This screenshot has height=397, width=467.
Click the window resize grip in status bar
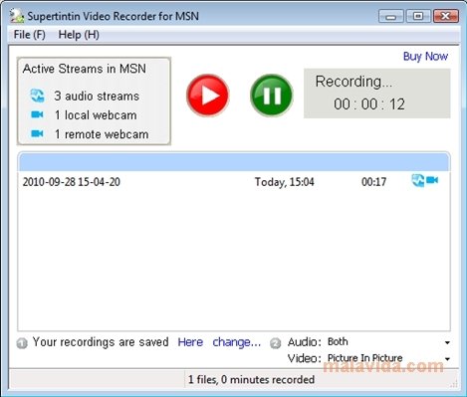point(454,384)
